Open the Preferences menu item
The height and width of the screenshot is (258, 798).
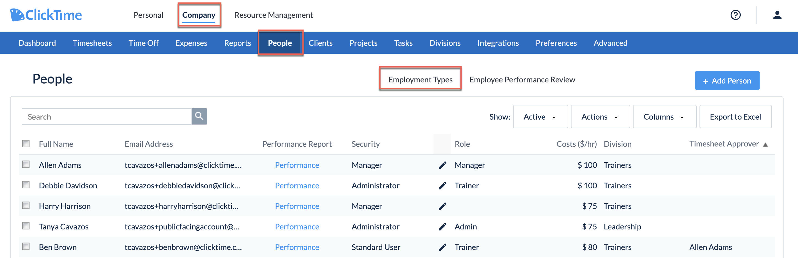(556, 43)
